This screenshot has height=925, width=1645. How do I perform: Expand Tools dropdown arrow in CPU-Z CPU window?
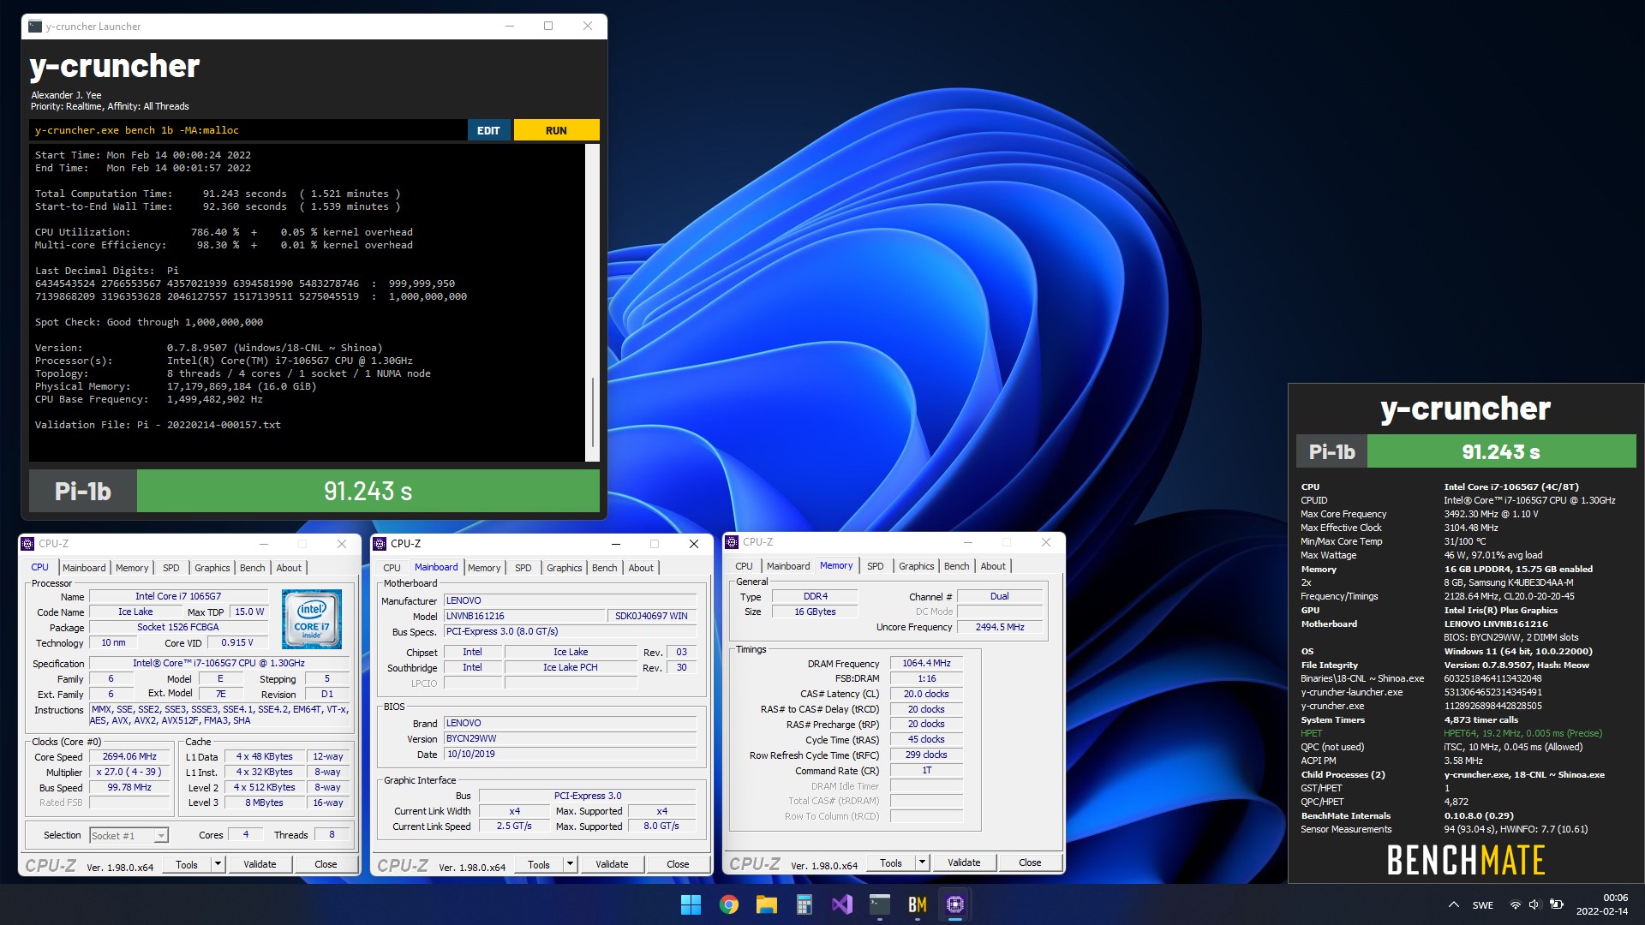pos(218,864)
